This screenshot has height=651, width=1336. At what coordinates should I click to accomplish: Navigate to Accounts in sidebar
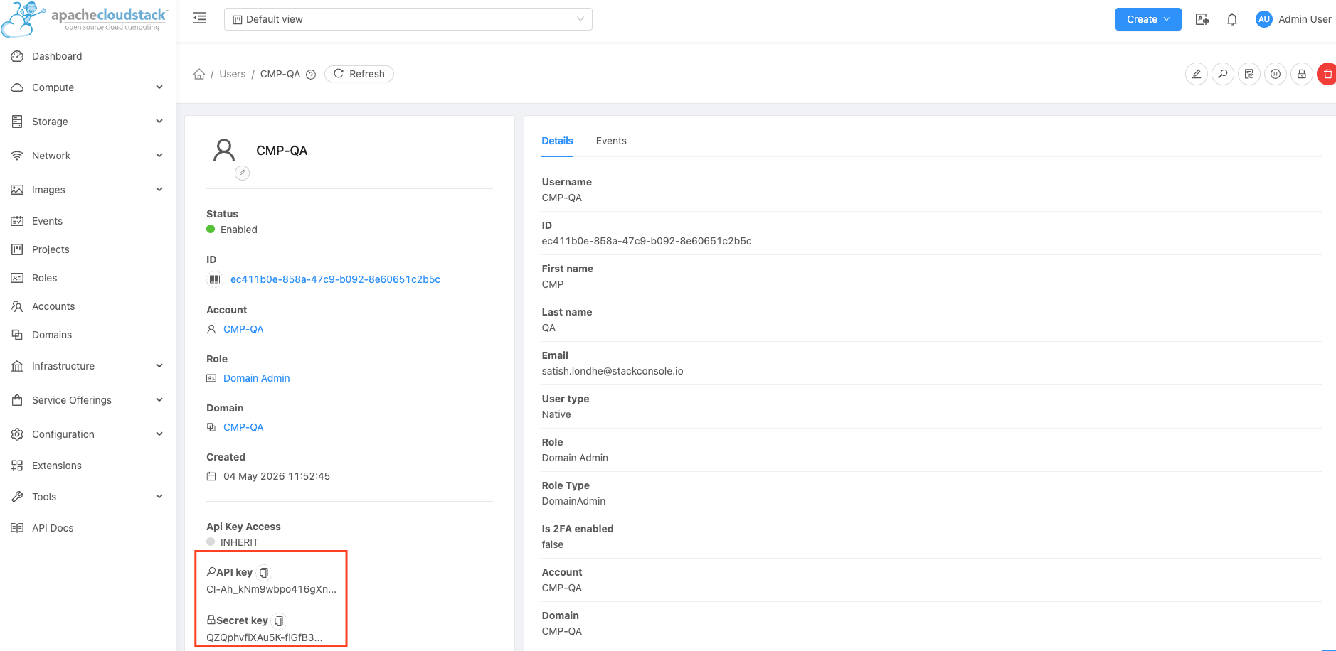click(53, 306)
